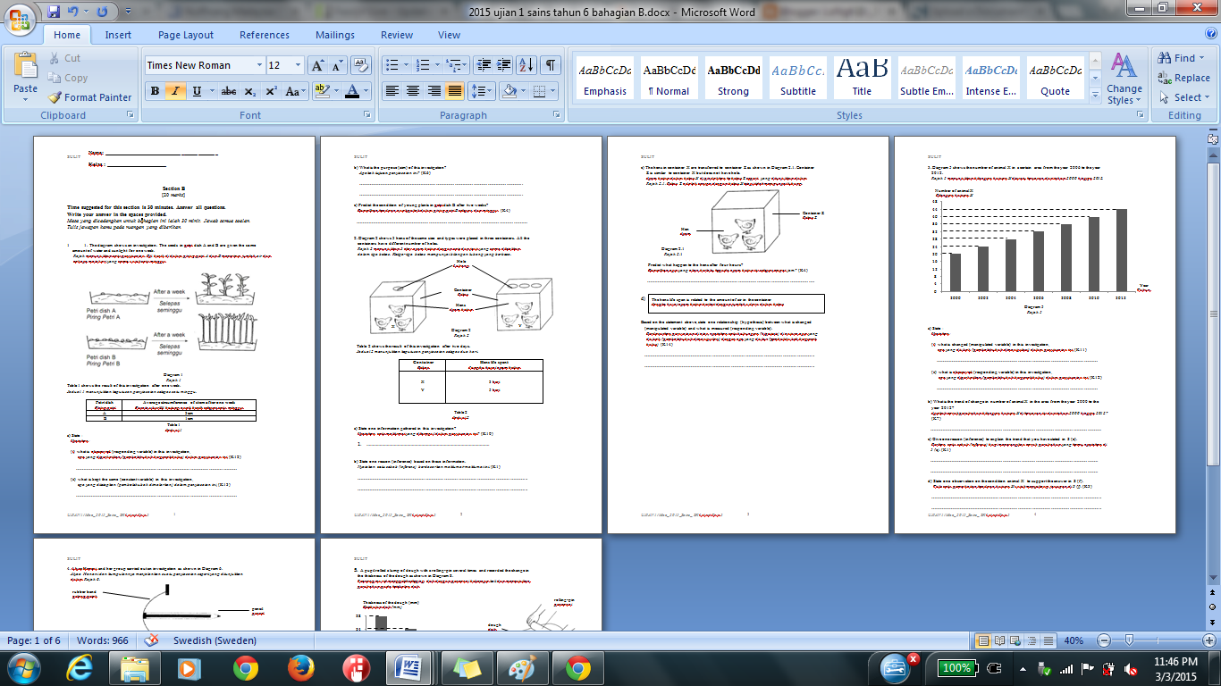Decrease paragraph indent
The image size is (1221, 686).
pos(484,65)
